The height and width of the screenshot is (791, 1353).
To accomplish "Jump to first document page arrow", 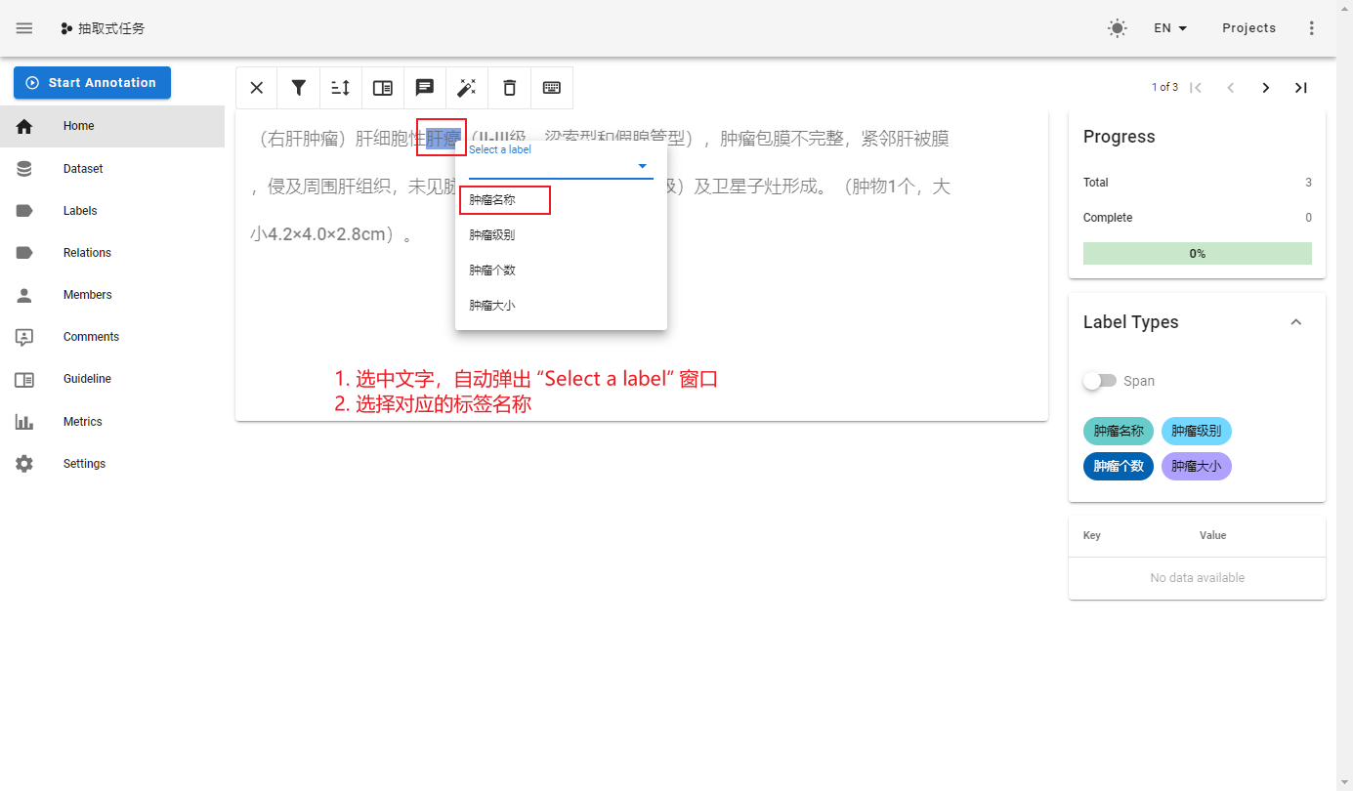I will point(1196,88).
